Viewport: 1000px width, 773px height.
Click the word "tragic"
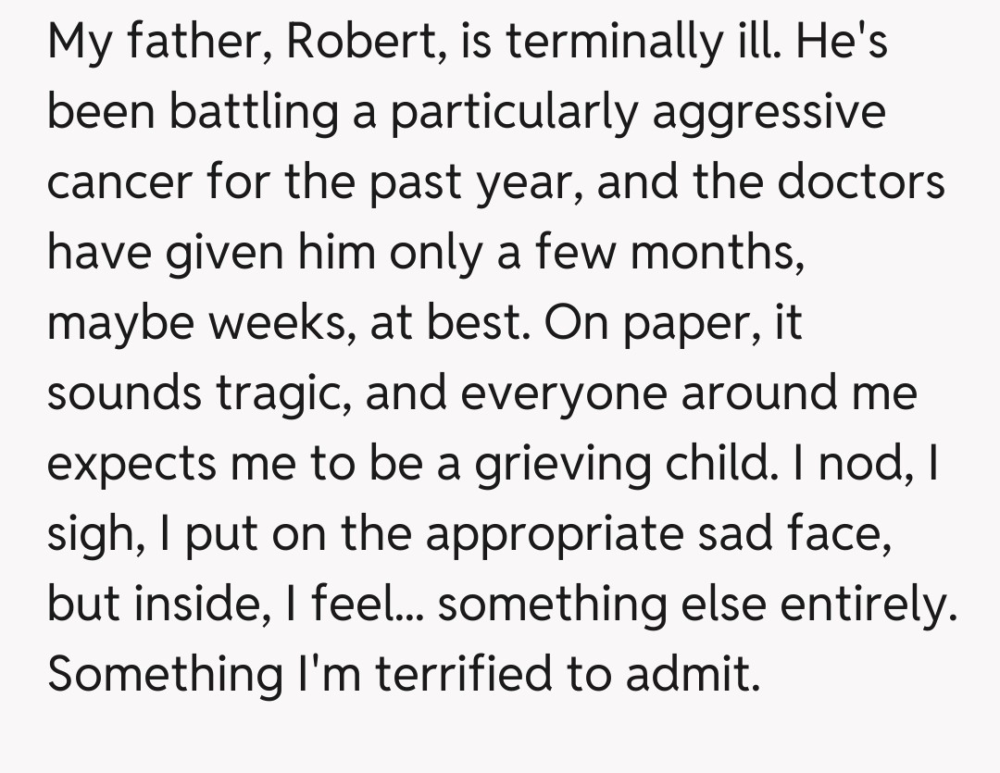282,393
